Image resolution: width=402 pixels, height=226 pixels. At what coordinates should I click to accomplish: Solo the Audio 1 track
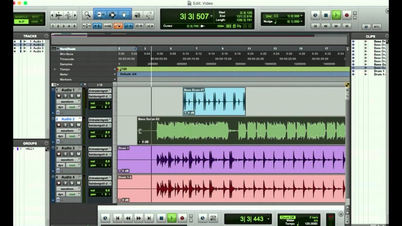click(x=72, y=96)
